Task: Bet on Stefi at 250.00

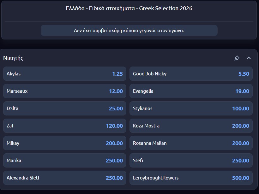Action: (191, 161)
